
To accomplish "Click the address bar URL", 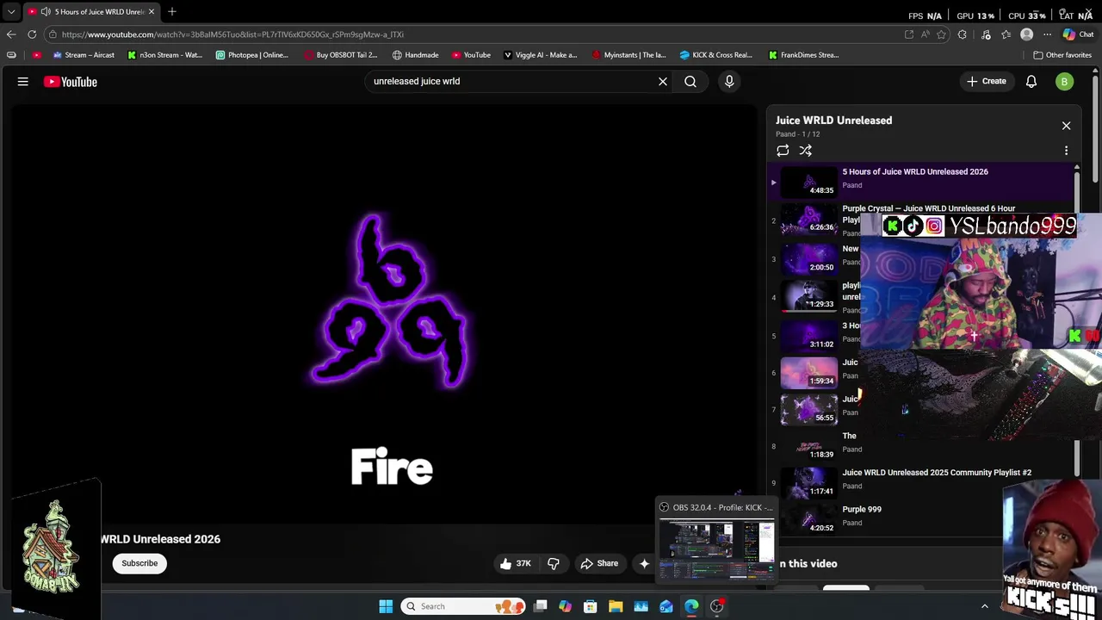I will point(232,34).
